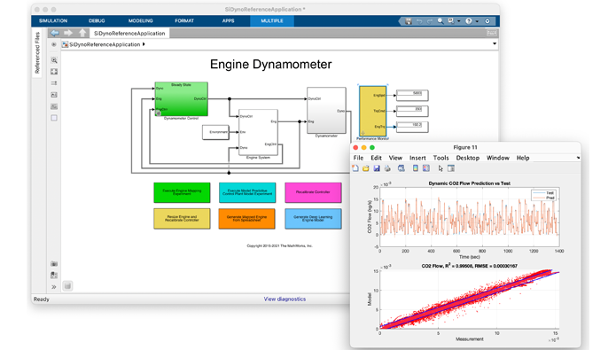The height and width of the screenshot is (350, 616).
Task: Open the SiDynoReferenceApplication model tab
Action: point(129,34)
